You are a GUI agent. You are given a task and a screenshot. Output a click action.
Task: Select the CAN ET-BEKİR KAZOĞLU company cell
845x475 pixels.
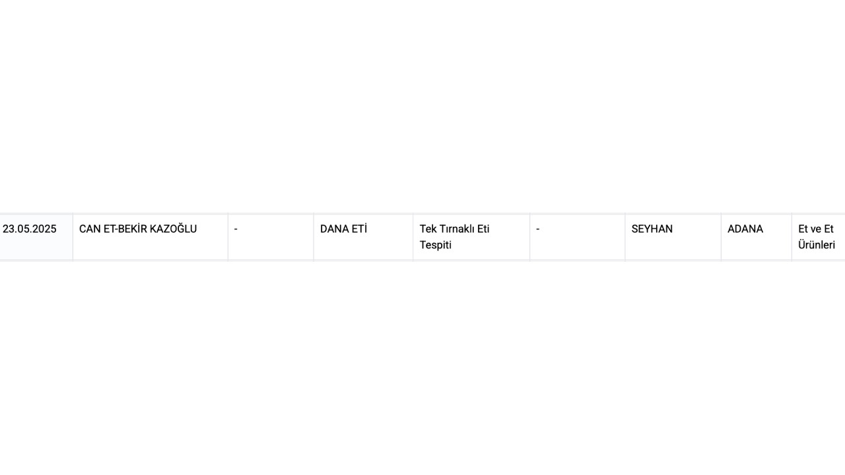(151, 237)
